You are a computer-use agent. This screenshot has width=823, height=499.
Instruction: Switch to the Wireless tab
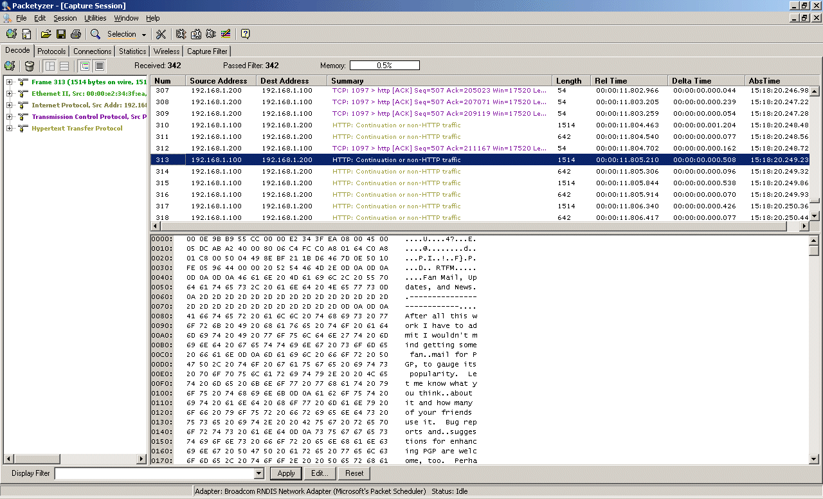(x=167, y=51)
